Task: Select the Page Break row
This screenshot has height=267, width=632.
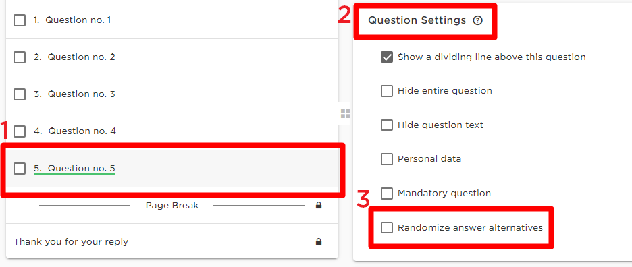Action: (172, 206)
